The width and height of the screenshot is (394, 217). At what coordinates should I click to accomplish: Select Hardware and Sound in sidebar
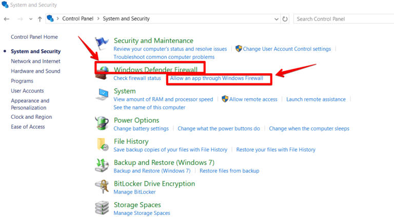click(x=35, y=71)
